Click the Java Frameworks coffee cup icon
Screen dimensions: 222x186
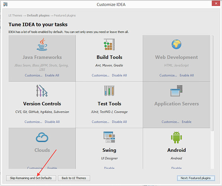pos(42,45)
